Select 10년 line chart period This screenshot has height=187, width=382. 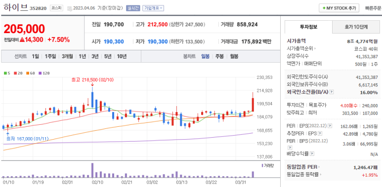click(122, 57)
